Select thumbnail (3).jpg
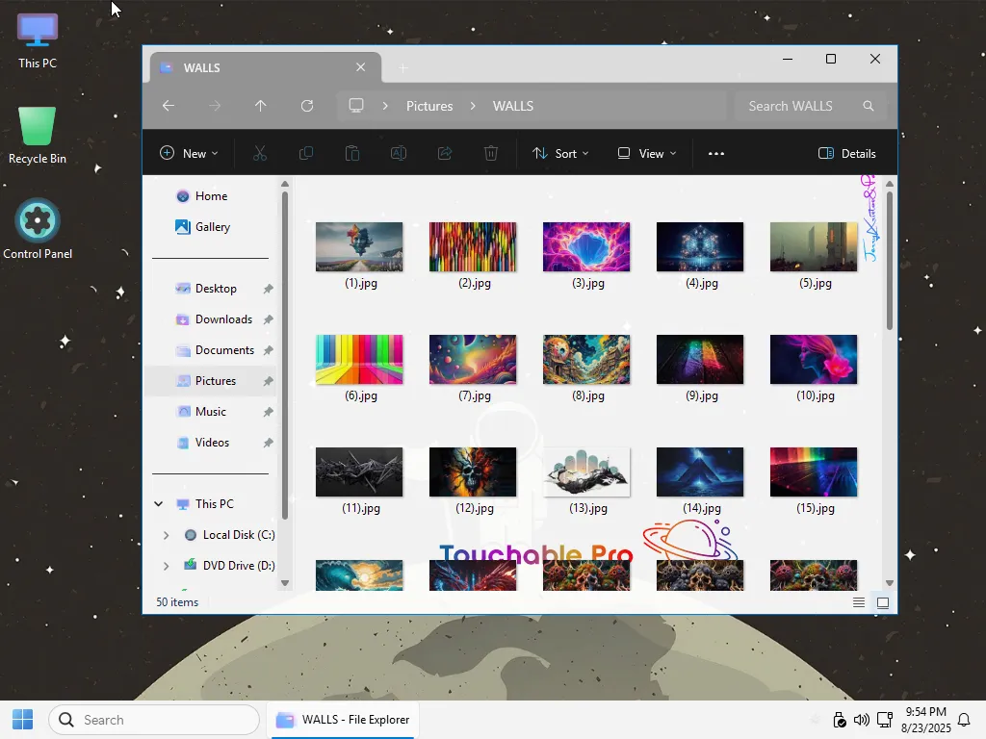The height and width of the screenshot is (739, 986). pos(586,247)
